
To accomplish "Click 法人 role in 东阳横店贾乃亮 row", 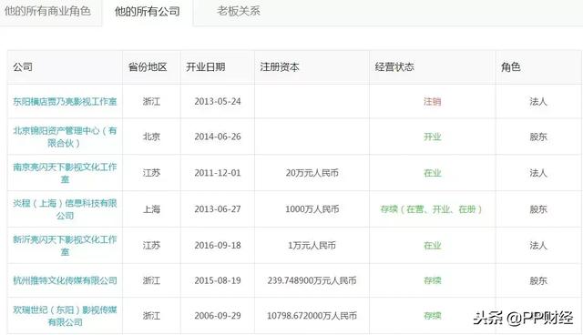I will [x=538, y=101].
